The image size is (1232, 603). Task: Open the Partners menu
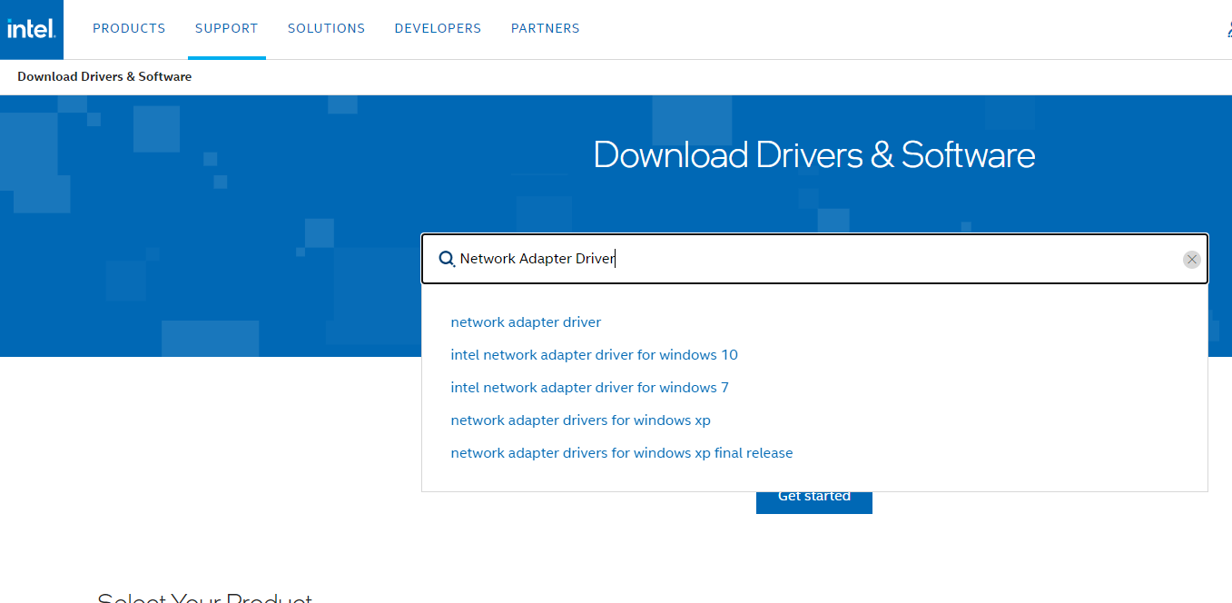(x=545, y=28)
